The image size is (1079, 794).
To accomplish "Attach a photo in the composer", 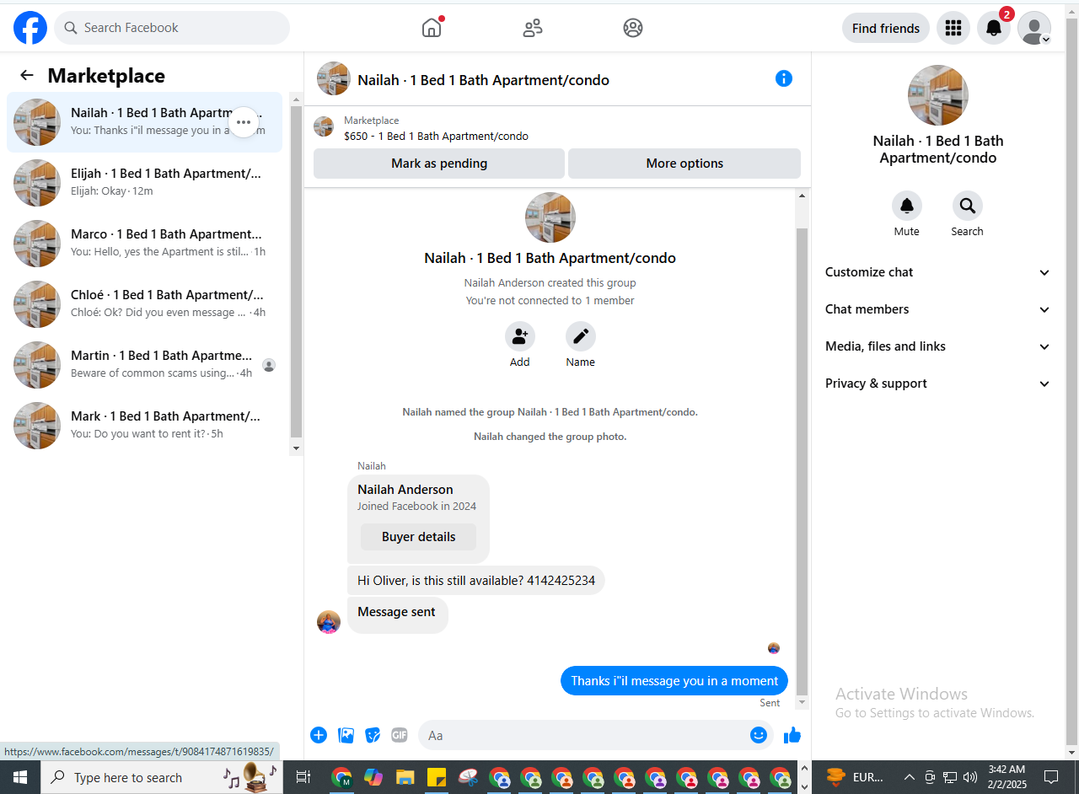I will [x=346, y=735].
